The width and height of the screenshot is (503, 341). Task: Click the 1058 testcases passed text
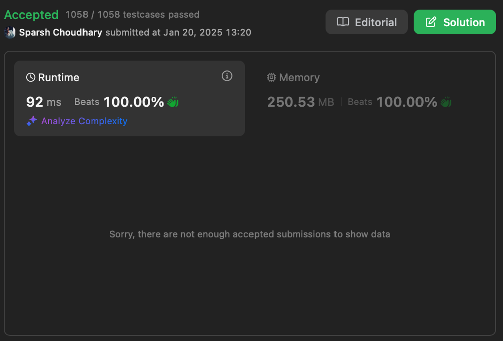coord(132,15)
